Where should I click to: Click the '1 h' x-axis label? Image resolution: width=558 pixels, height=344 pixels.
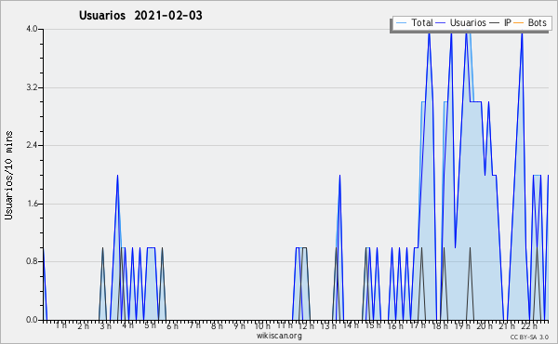pos(60,325)
